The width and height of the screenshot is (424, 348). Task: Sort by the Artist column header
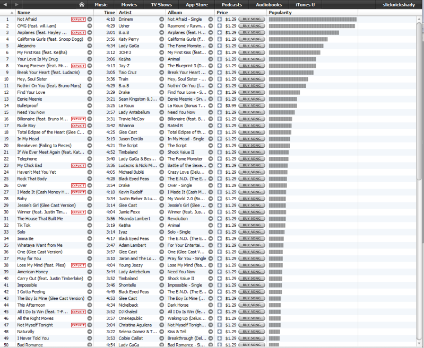tap(141, 12)
